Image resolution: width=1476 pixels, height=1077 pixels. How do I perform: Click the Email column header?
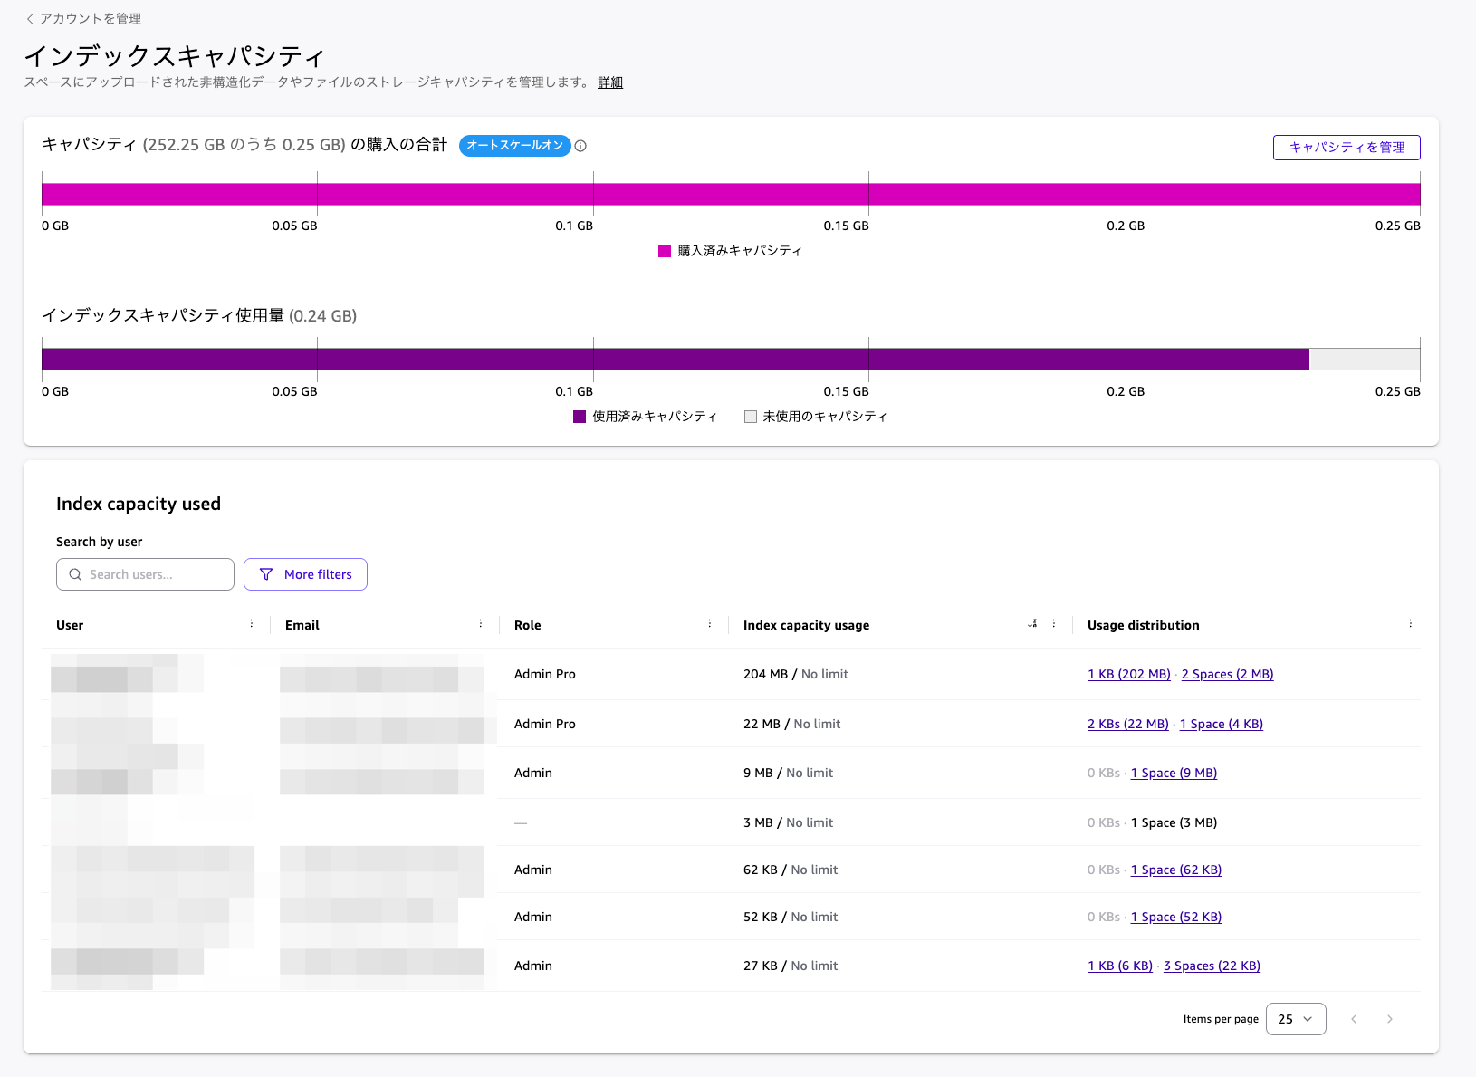[302, 625]
